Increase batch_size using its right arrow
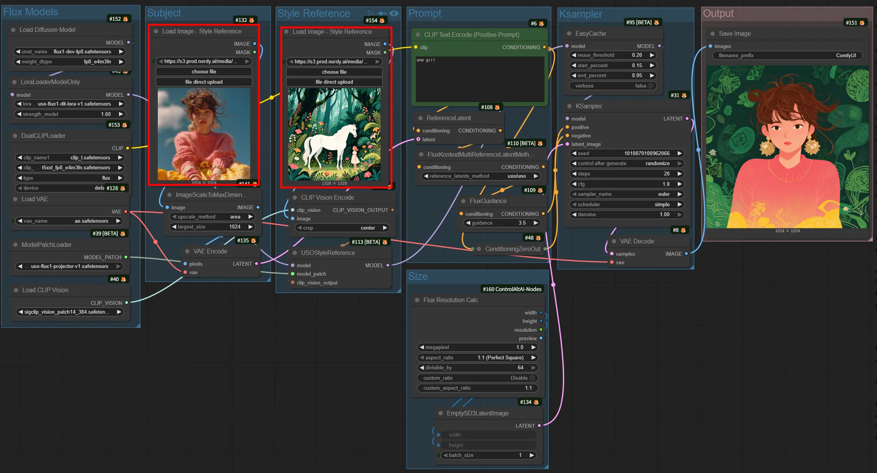Screen dimensions: 877x473 click(x=532, y=455)
